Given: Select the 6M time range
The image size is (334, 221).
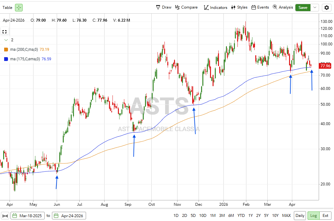Looking at the screenshot, I should [231, 216].
